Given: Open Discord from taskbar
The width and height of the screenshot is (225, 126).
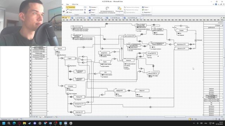Looking at the screenshot, I should coord(35,123).
